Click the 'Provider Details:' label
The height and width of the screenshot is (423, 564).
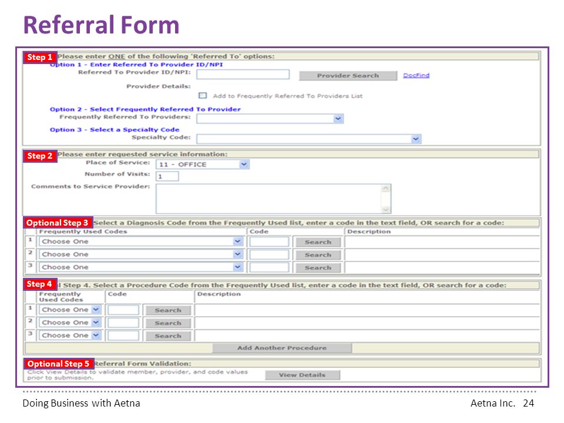click(159, 86)
